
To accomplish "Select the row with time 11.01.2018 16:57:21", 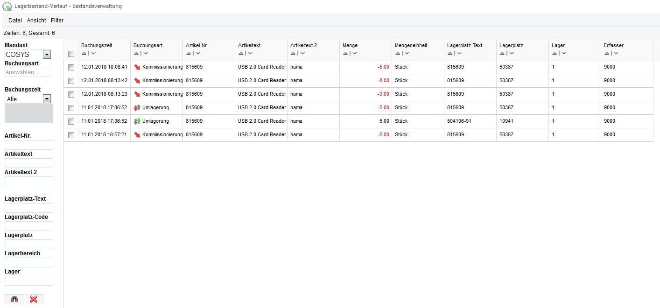I will [x=71, y=135].
